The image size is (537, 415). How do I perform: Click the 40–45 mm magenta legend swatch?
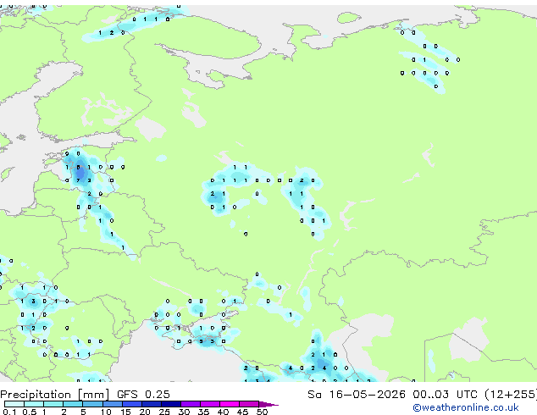coord(230,404)
